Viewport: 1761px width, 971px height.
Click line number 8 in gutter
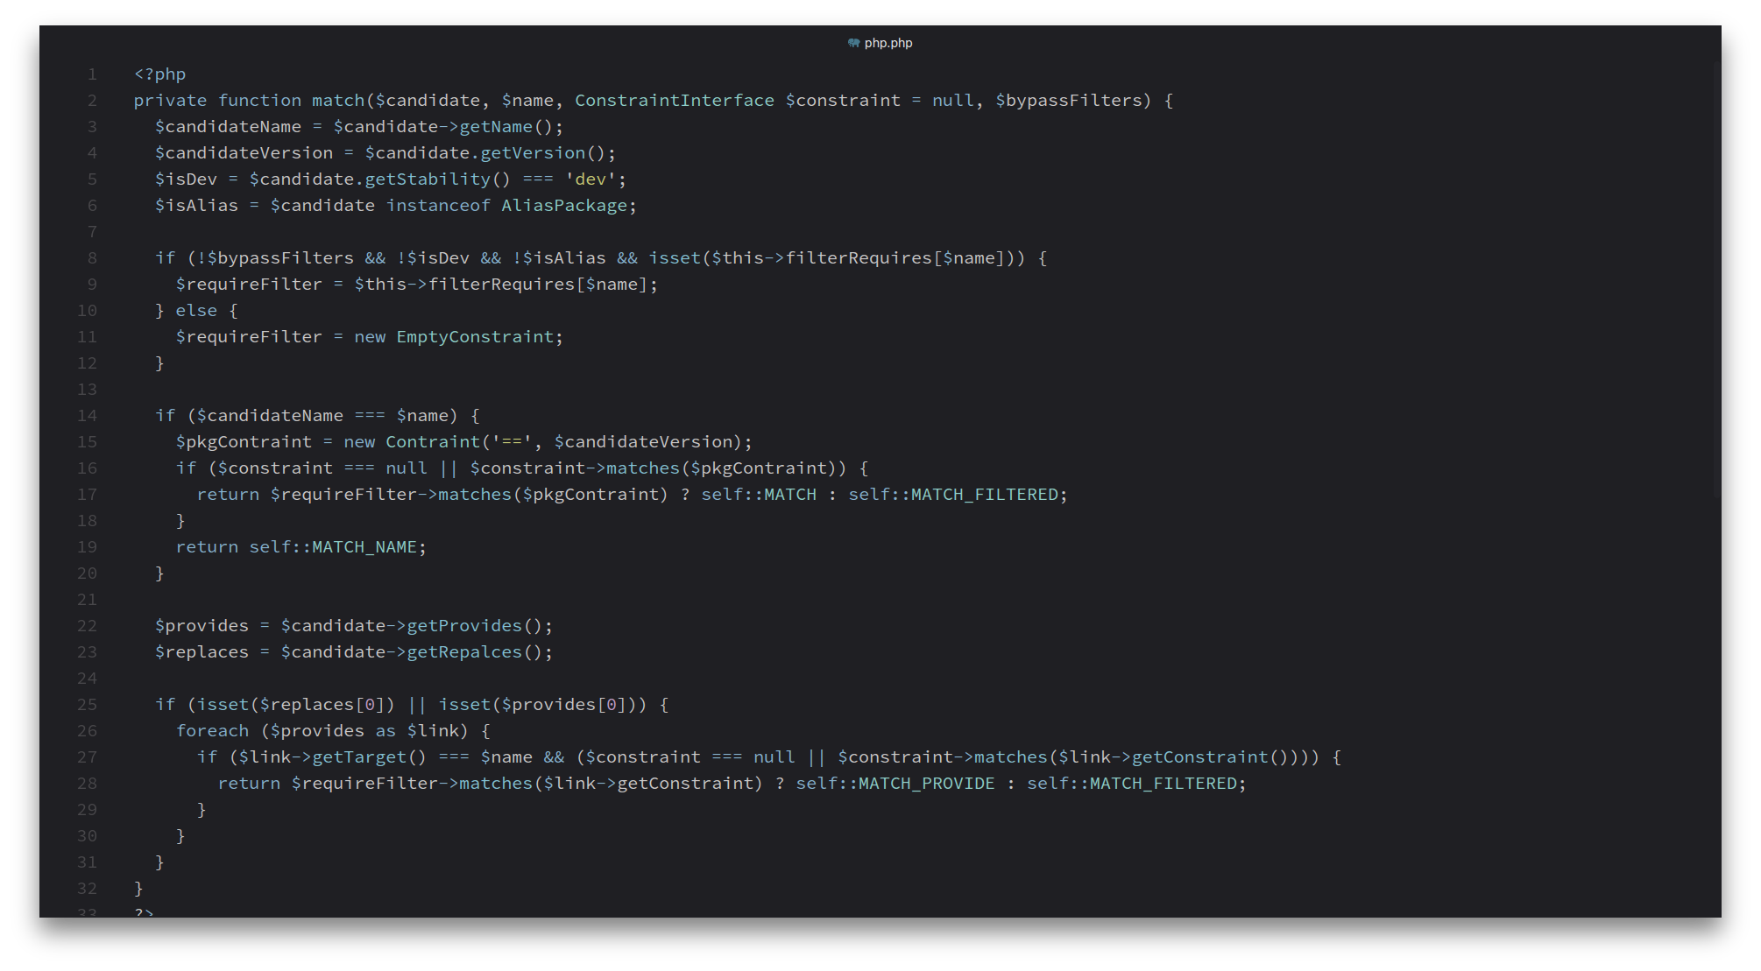click(92, 258)
